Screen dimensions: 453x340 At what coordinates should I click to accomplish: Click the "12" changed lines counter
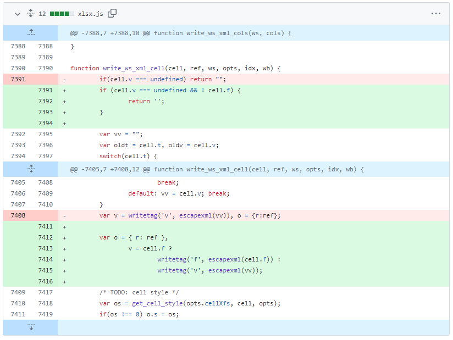tap(43, 14)
